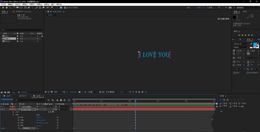Viewport: 260px width, 132px height.
Task: Select the Pen tool
Action: coord(29,8)
